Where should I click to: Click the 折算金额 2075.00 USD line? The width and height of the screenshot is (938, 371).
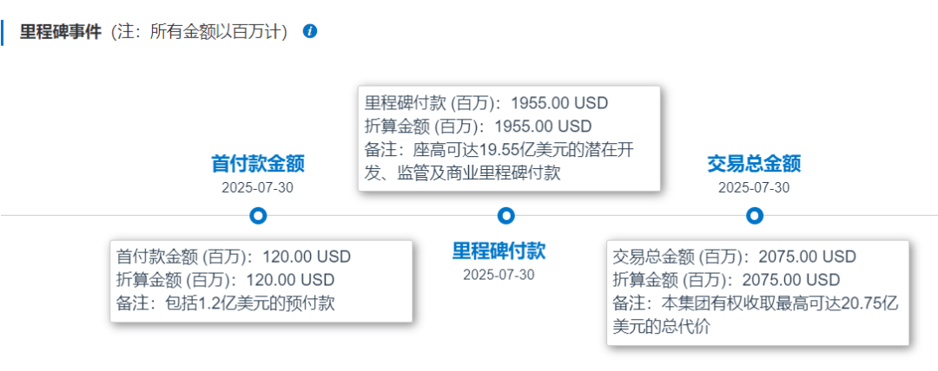[726, 279]
